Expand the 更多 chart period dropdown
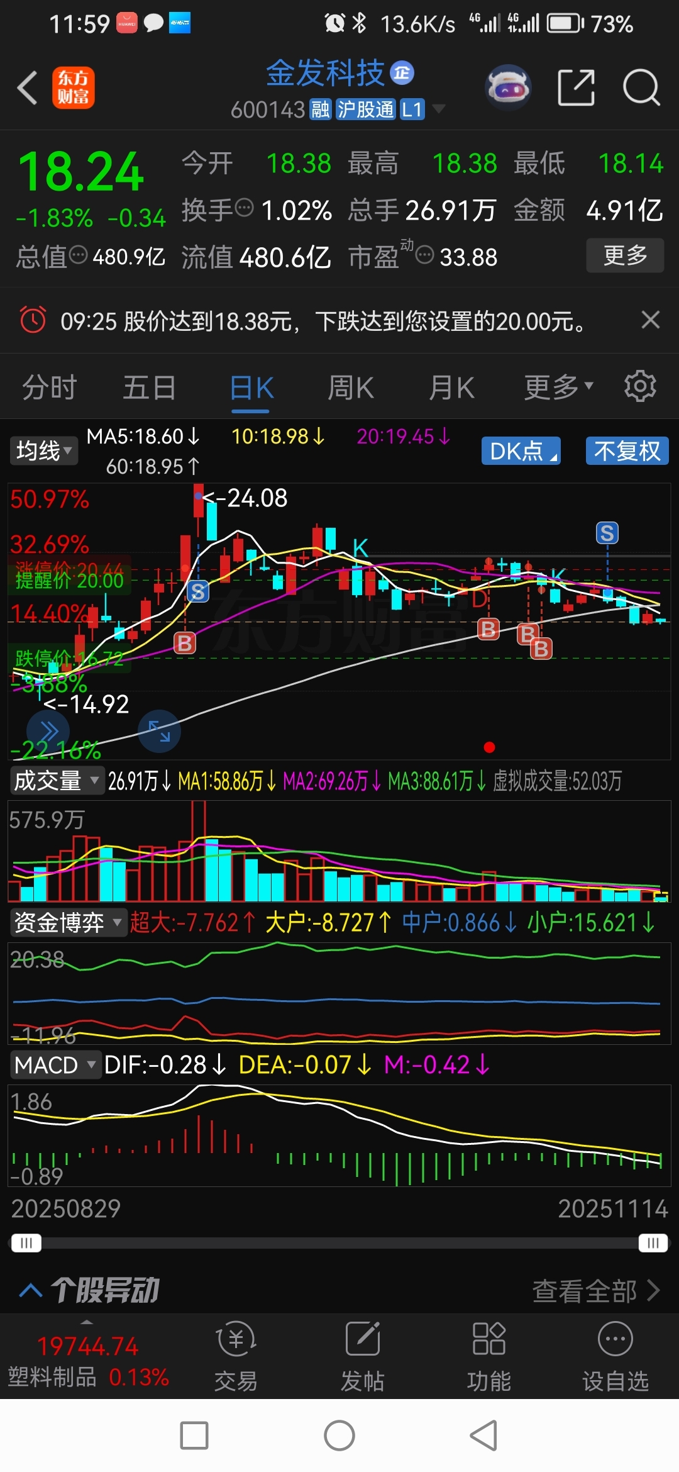Screen dimensions: 679x1472 558,388
